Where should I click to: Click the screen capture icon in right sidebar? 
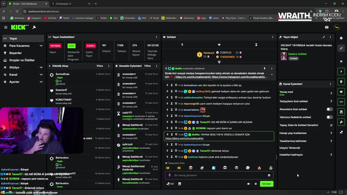pos(341,61)
